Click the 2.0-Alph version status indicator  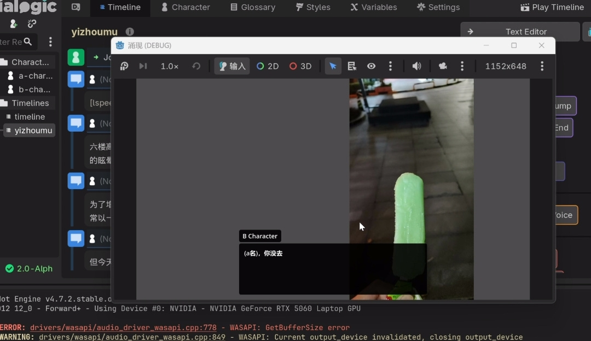point(29,268)
